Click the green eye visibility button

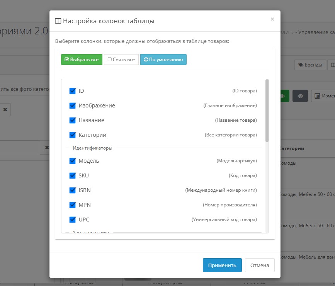point(284,96)
